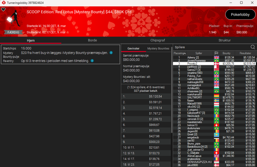The width and height of the screenshot is (257, 167).
Task: Click the flag column header icon
Action: click(x=216, y=53)
